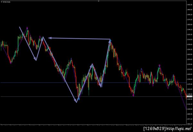The height and width of the screenshot is (132, 193).
Task: Click the 1205.65 price axis label
Action: (x=190, y=74)
